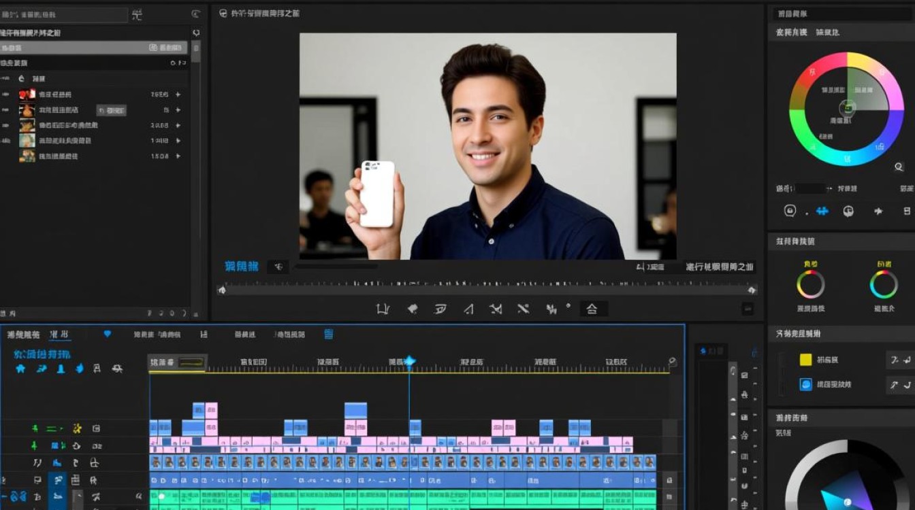Click the preview image of the man holding a phone
This screenshot has width=915, height=510.
(488, 146)
